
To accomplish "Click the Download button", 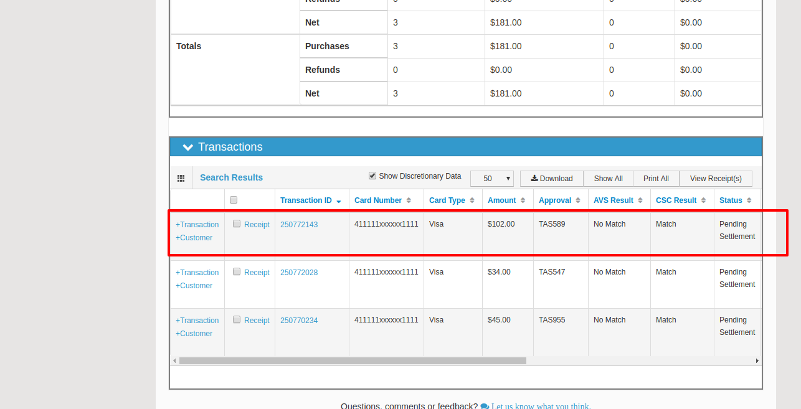I will [551, 179].
